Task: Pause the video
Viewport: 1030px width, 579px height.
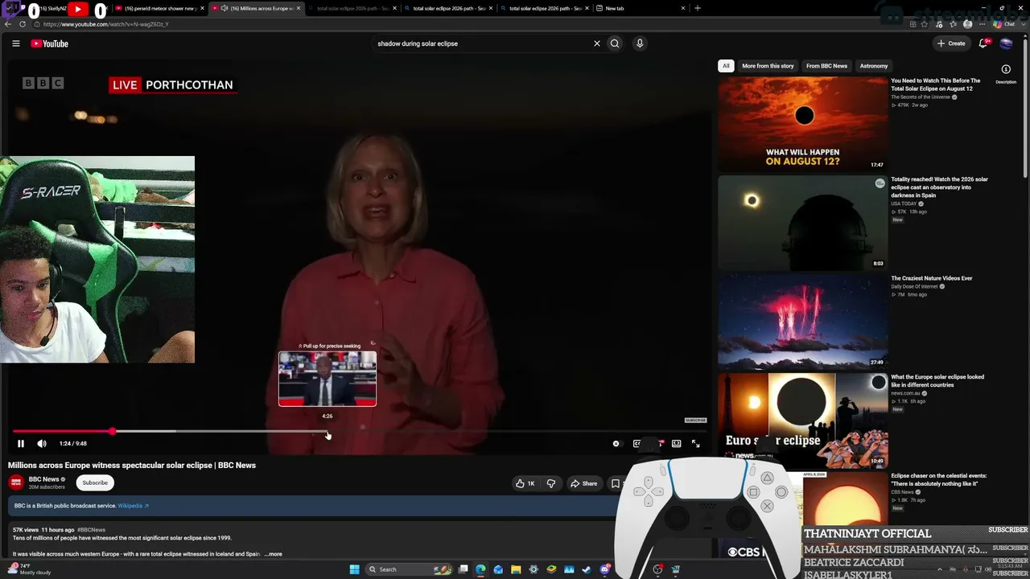Action: [21, 443]
